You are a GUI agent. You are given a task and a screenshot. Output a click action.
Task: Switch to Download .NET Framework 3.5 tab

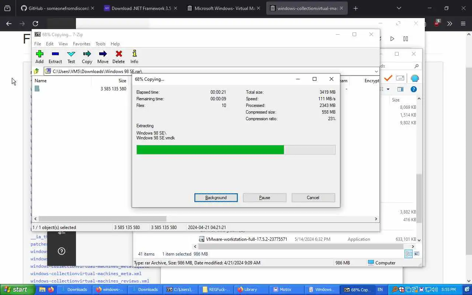point(141,8)
